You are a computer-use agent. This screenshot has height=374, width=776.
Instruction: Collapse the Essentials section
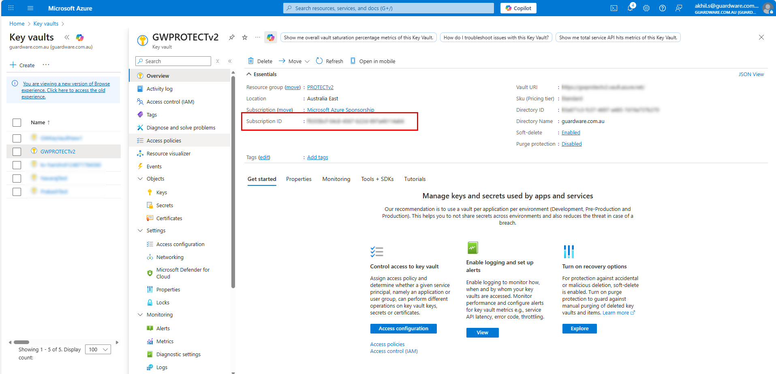[249, 74]
